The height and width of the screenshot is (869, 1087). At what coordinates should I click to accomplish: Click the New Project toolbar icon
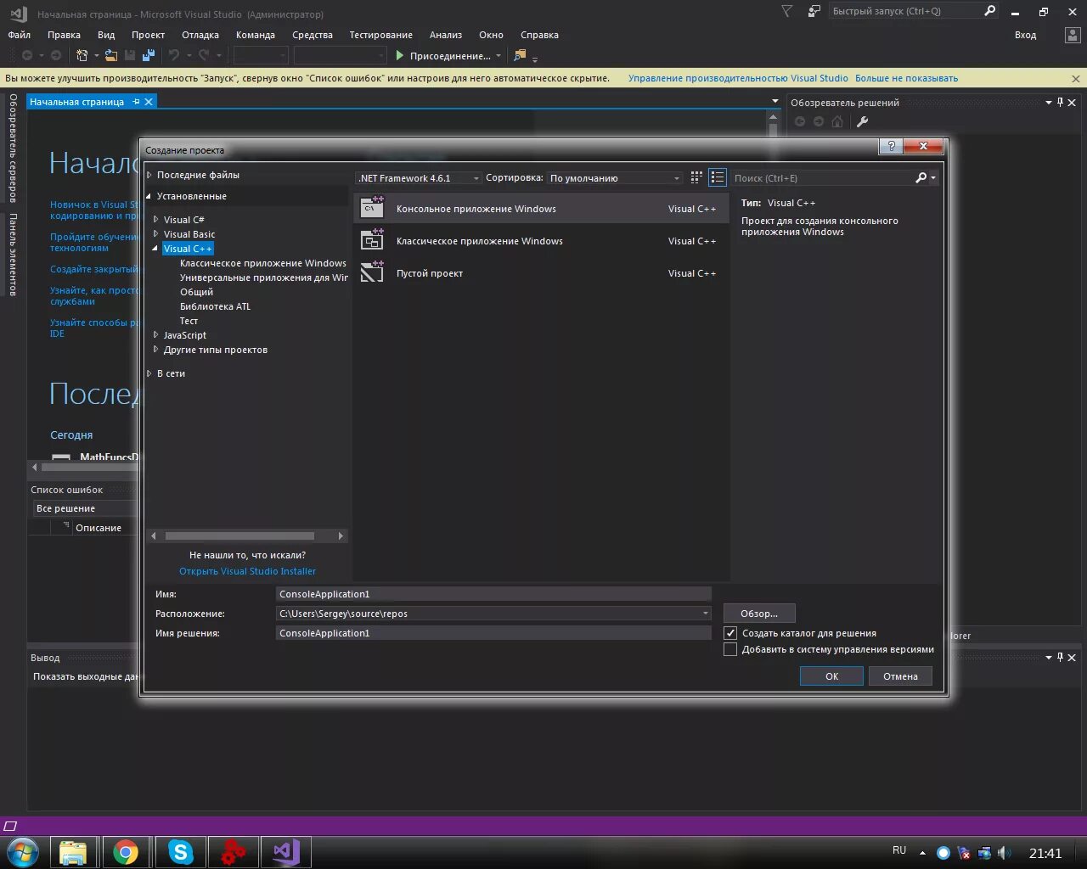[82, 55]
